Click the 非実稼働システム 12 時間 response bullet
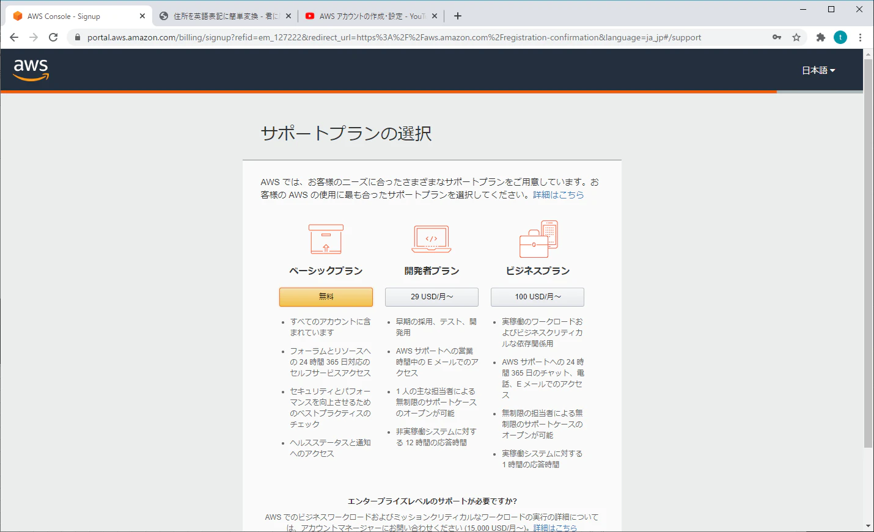 point(436,437)
